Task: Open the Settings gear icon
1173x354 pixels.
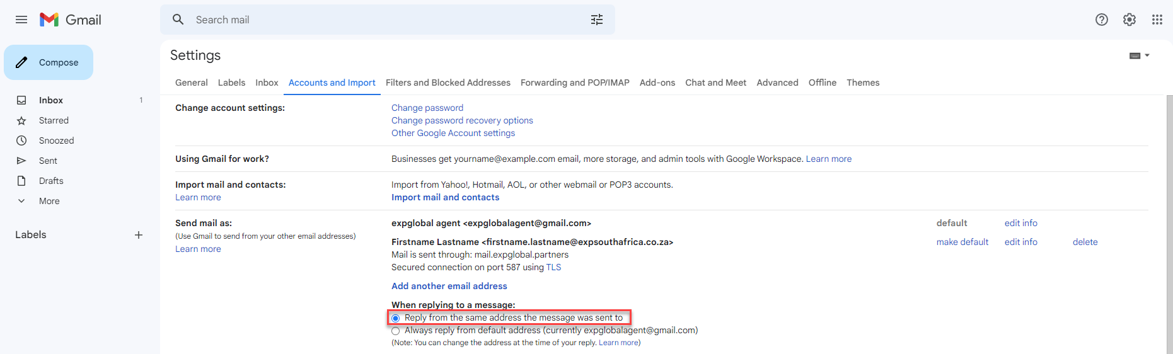Action: coord(1129,20)
